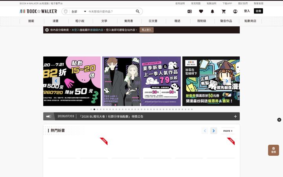
Task: Open the 夏季新番 79折起 banner
Action: click(x=141, y=81)
